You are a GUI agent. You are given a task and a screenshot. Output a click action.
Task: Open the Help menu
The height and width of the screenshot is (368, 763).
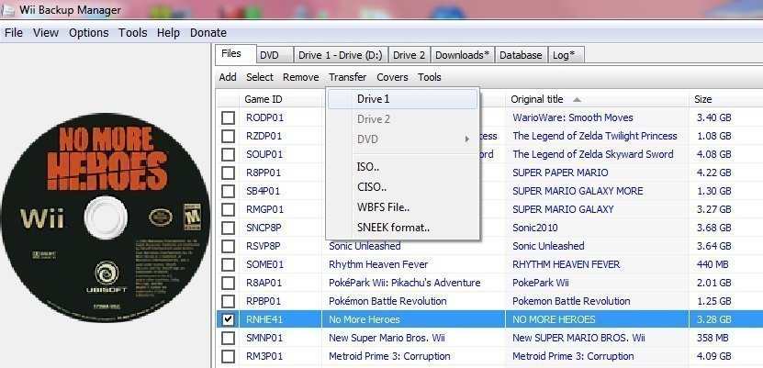(168, 32)
